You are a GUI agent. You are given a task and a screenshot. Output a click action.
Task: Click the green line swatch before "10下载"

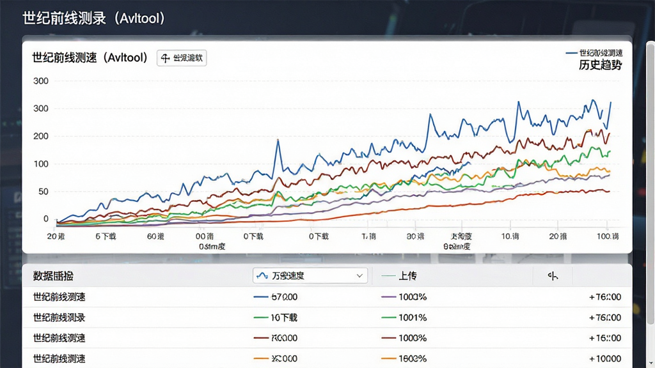pyautogui.click(x=261, y=318)
